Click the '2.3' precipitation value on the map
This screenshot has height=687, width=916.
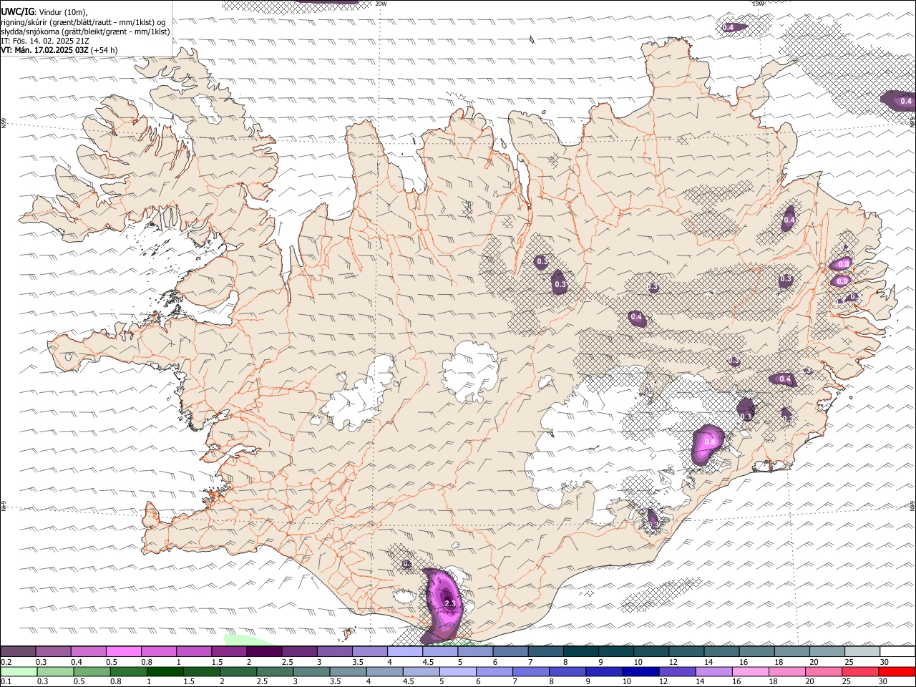[x=450, y=604]
